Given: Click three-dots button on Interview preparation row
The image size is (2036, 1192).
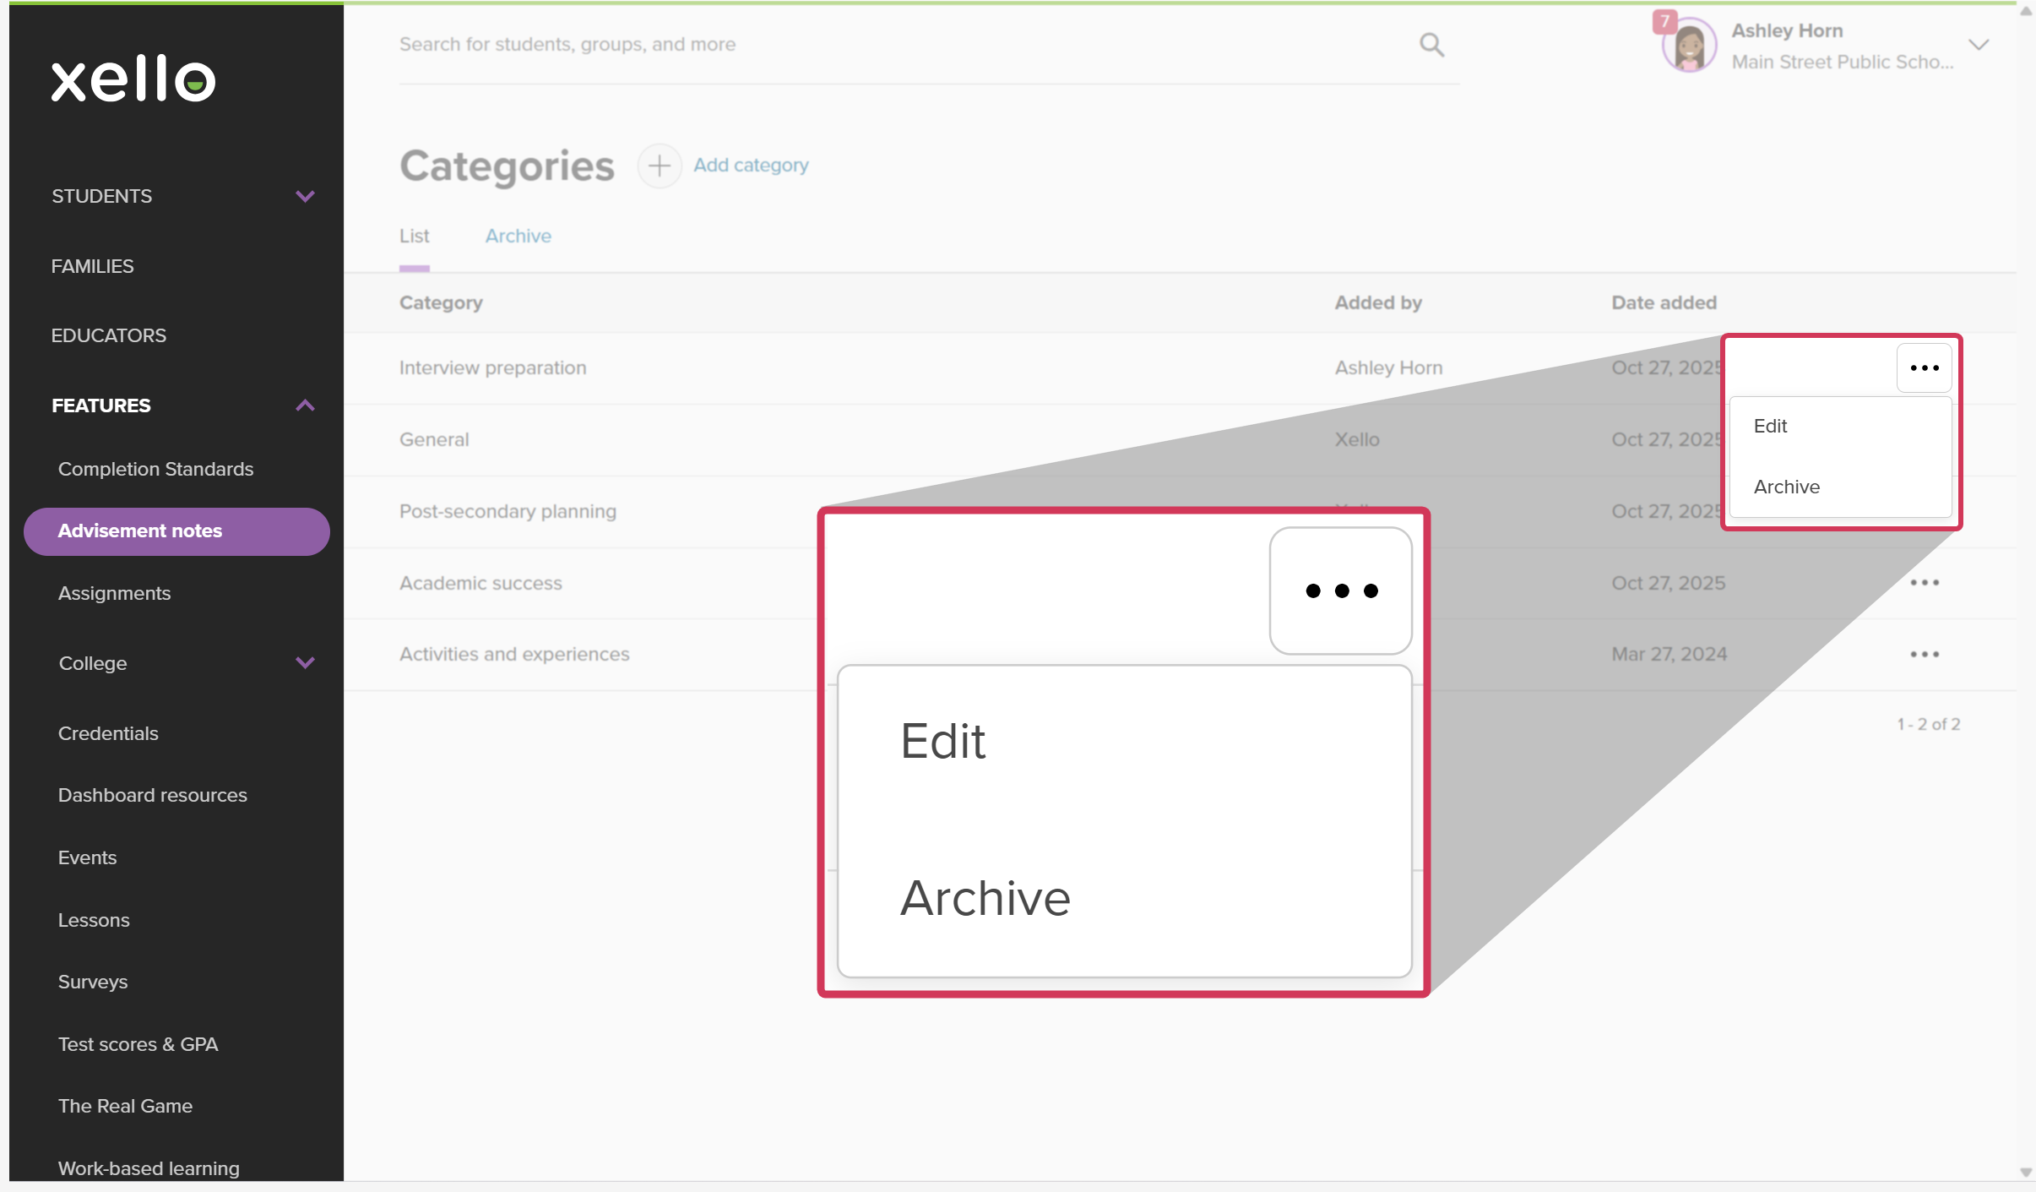Looking at the screenshot, I should [1925, 368].
